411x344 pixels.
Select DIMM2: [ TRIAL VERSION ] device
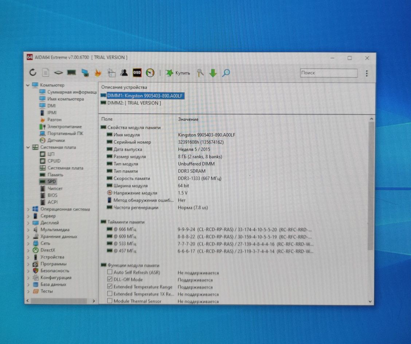pos(131,103)
